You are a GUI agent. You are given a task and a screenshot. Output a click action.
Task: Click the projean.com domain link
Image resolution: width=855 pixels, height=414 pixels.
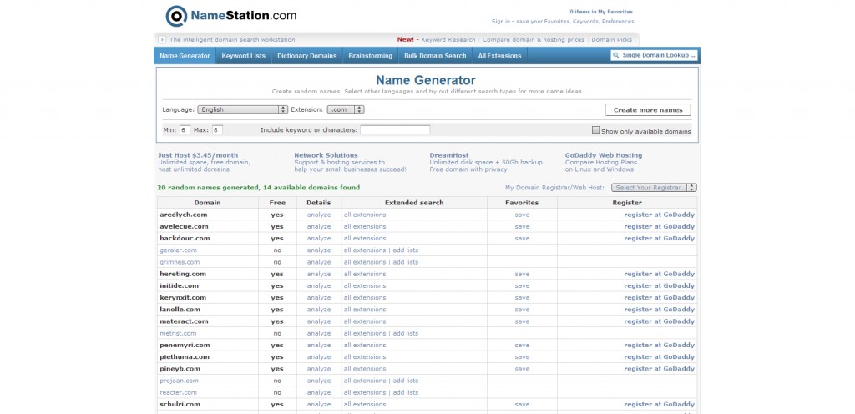click(x=179, y=381)
